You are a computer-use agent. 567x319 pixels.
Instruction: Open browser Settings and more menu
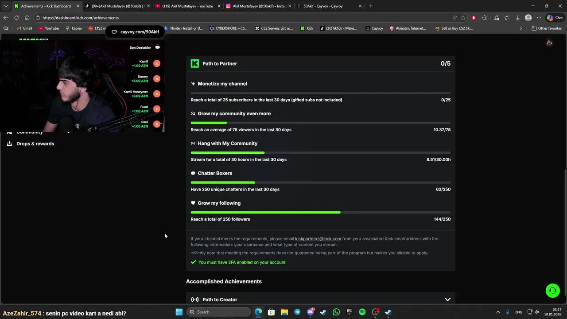[x=539, y=18]
